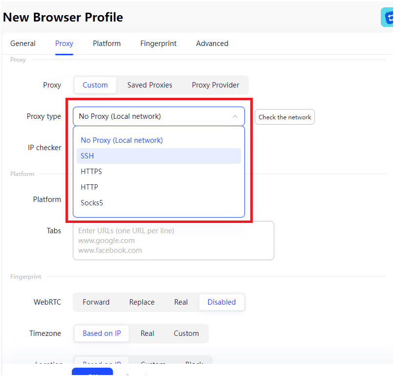Pick HTTP from the proxy type options
The height and width of the screenshot is (376, 394).
click(158, 187)
